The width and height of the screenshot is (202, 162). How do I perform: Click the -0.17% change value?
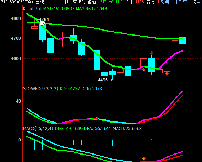pos(116,2)
